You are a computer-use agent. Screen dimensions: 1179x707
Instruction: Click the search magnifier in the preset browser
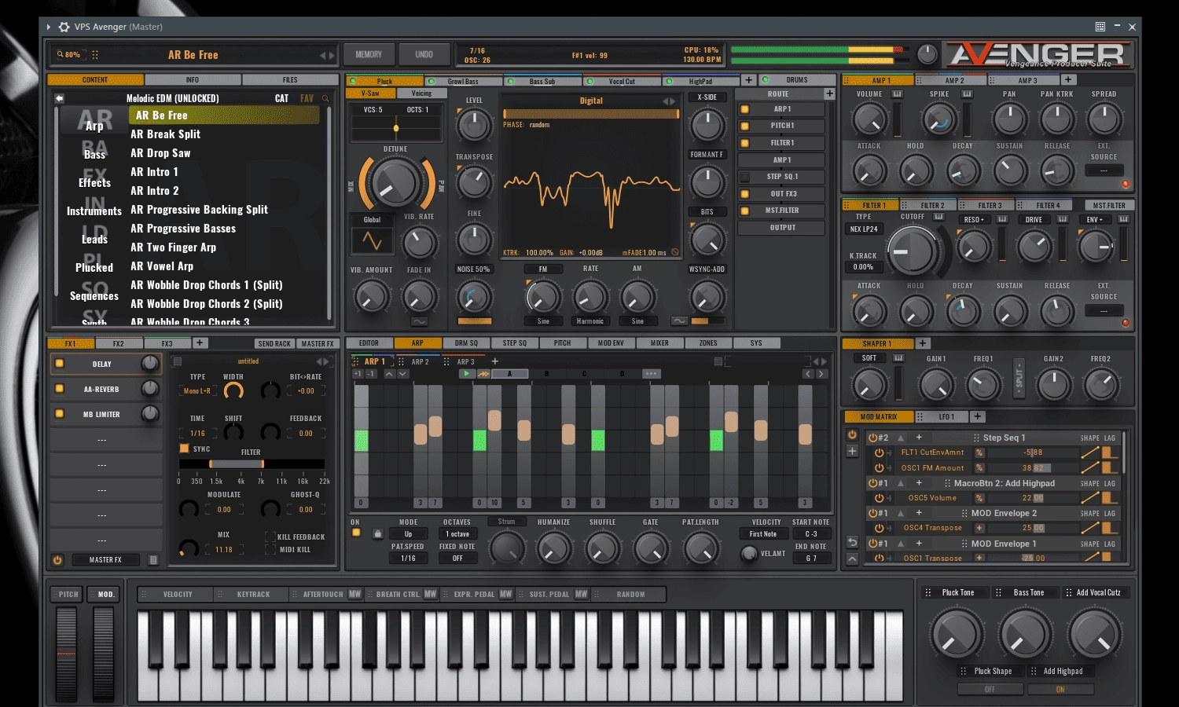[x=325, y=98]
